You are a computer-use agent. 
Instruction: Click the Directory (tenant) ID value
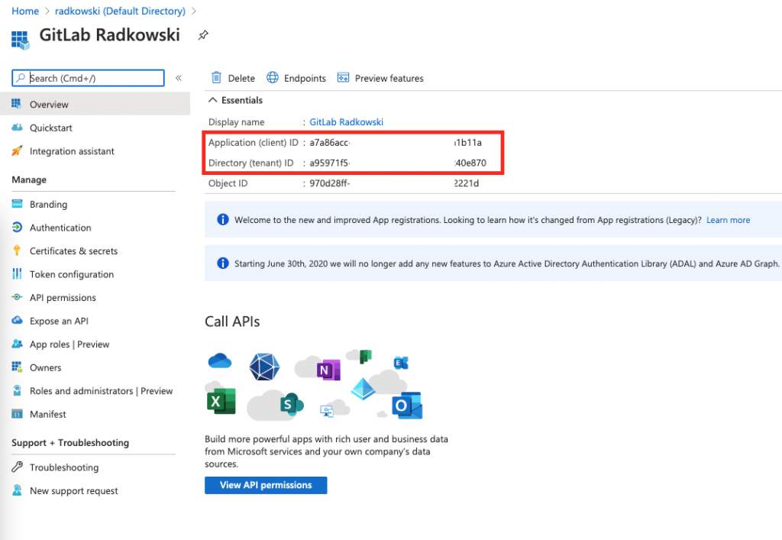397,163
